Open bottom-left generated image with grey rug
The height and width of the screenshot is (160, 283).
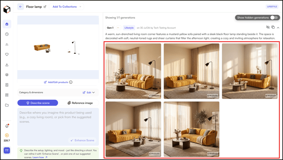tap(133, 129)
